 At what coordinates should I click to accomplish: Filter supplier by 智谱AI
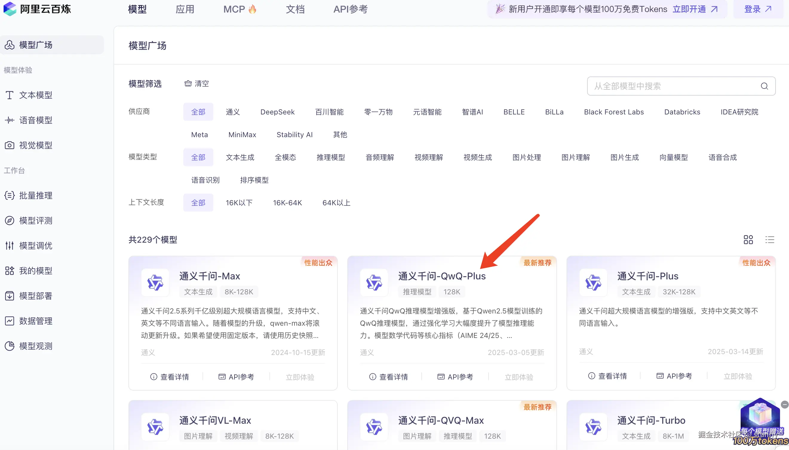click(x=472, y=112)
